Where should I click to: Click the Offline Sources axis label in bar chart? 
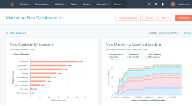pos(22,93)
